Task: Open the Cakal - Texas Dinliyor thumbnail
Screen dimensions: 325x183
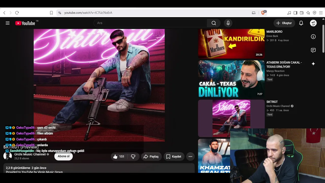Action: coord(231,79)
